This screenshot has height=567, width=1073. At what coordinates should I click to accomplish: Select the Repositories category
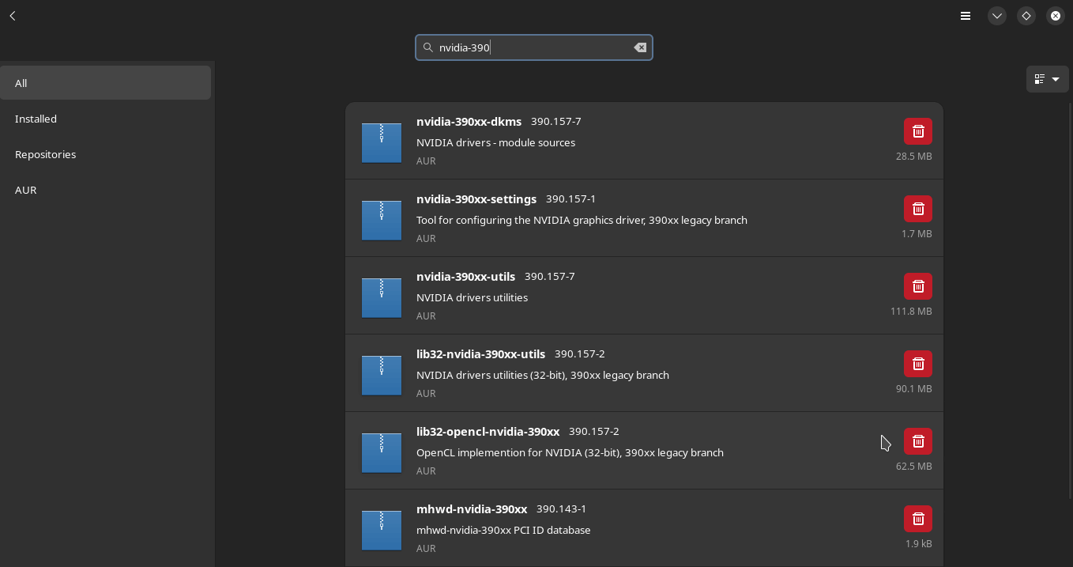click(105, 154)
